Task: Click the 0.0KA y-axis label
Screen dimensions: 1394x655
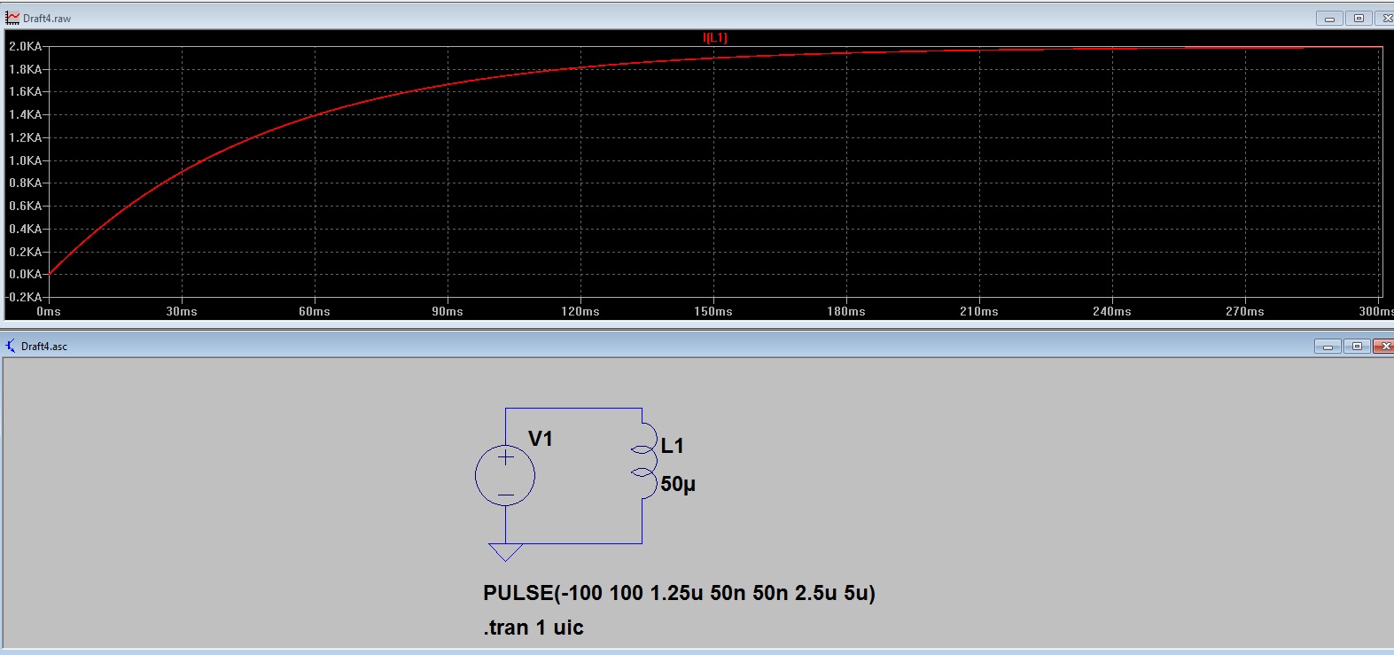Action: coord(25,274)
